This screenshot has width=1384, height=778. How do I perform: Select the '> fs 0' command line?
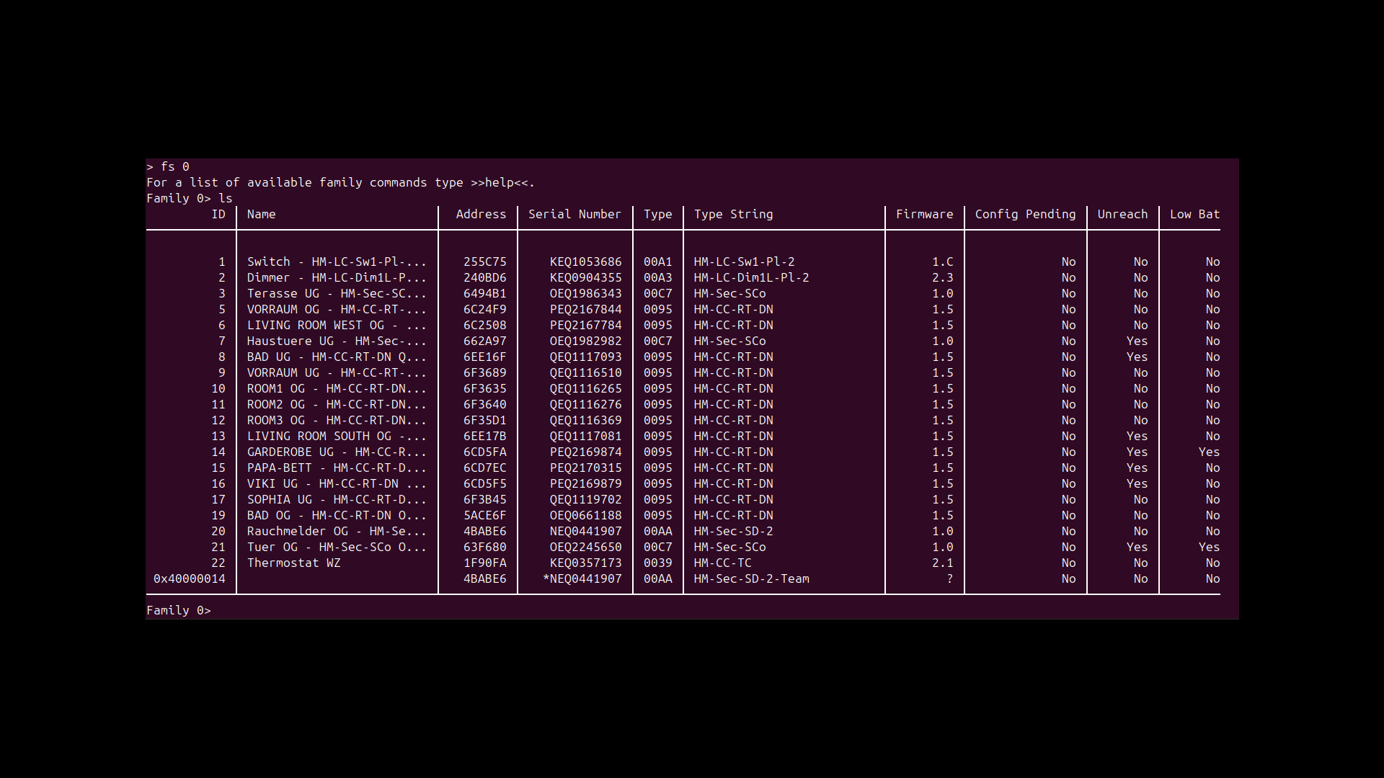tap(168, 166)
